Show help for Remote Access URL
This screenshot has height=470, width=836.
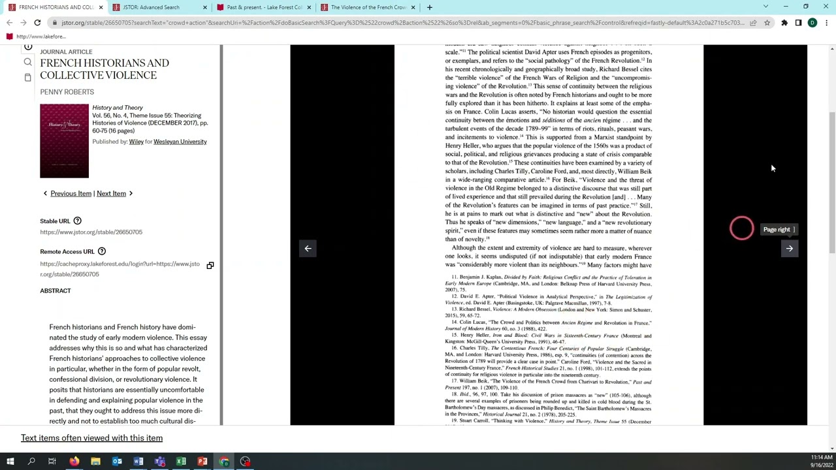tap(101, 251)
